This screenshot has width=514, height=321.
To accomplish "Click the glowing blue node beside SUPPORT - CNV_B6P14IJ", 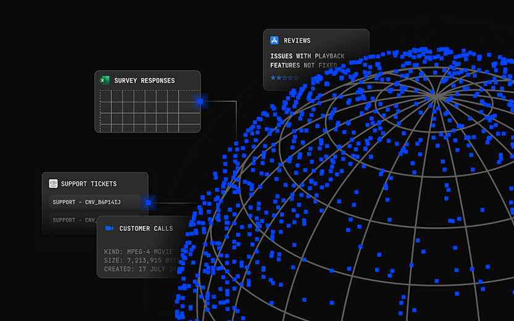I will click(x=148, y=202).
